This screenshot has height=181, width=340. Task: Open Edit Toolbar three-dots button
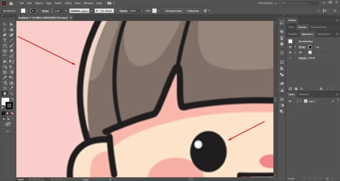[x=8, y=131]
